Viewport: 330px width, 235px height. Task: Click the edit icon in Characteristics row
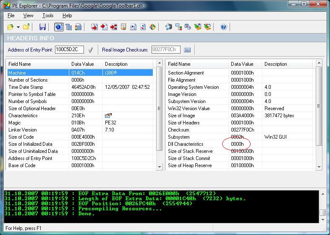tap(108, 115)
